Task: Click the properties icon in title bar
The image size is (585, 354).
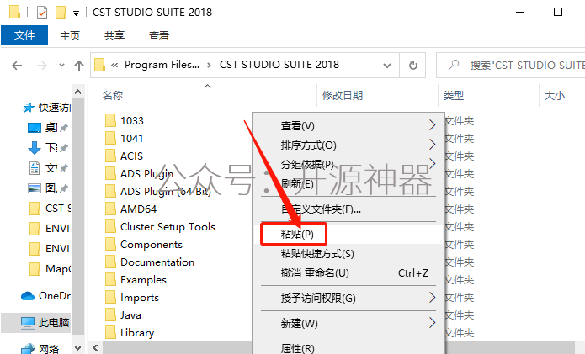Action: tap(42, 13)
